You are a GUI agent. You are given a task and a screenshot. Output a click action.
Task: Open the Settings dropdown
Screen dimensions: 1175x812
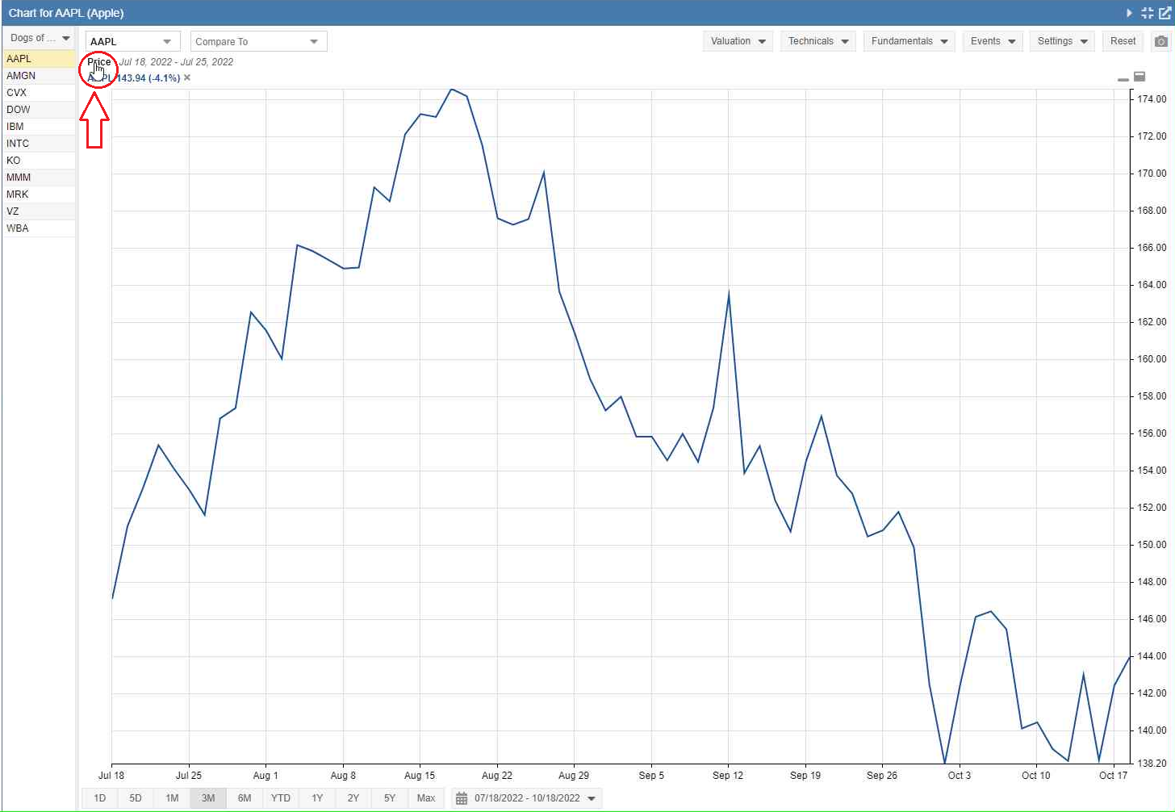point(1063,41)
